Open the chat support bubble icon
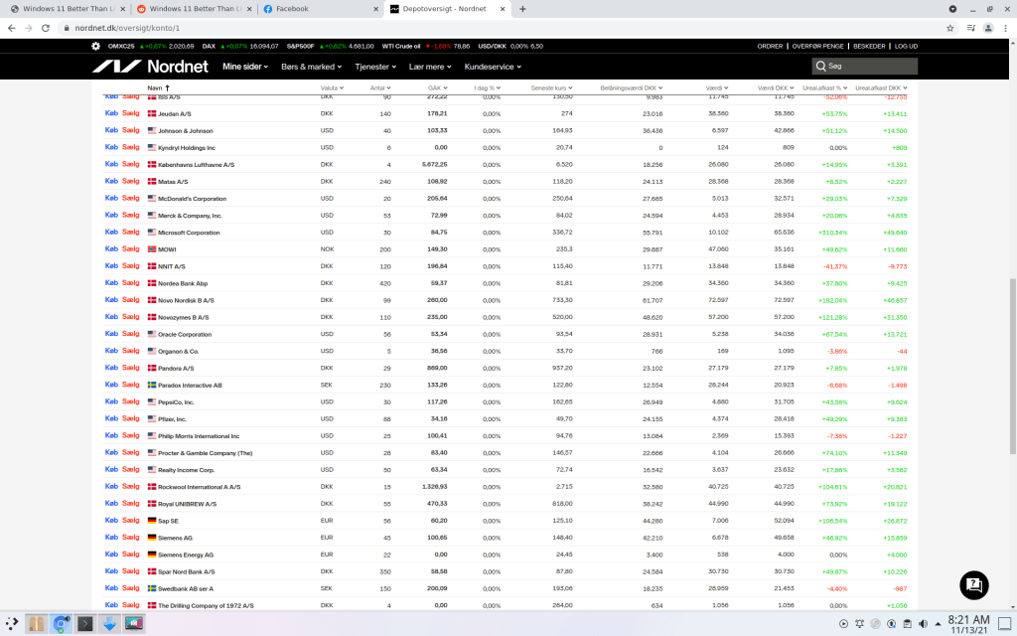This screenshot has width=1017, height=636. tap(974, 585)
